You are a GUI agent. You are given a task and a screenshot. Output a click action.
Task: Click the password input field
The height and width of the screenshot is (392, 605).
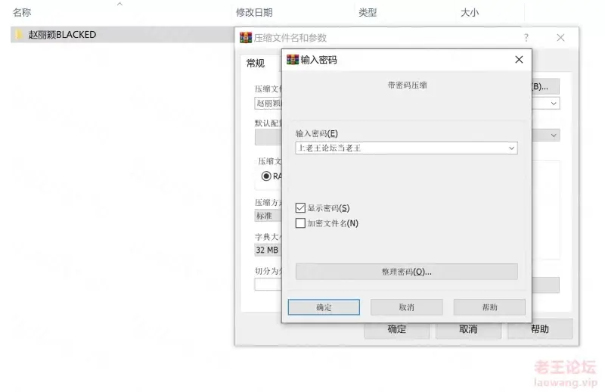[x=401, y=148]
